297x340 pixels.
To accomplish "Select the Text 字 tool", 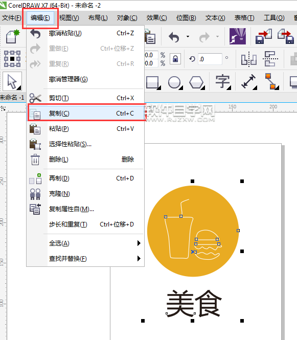I will point(223,82).
